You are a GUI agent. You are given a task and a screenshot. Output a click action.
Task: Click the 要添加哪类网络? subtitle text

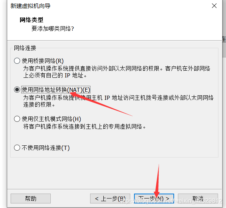[53, 28]
